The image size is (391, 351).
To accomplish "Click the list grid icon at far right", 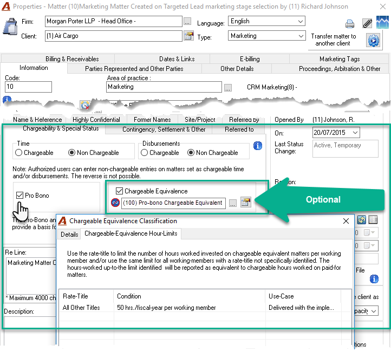I will pos(373,220).
